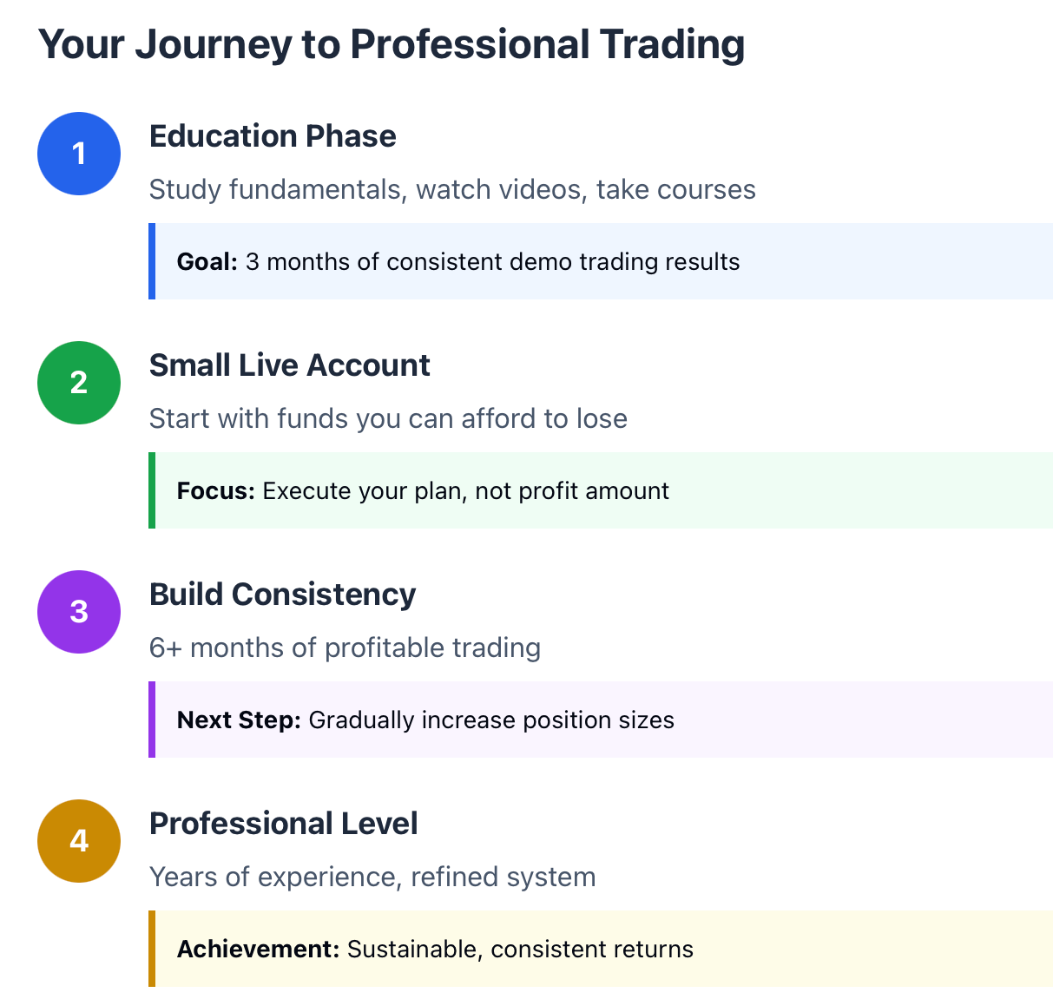Click the purple step 3 circle
The height and width of the screenshot is (999, 1053).
point(79,612)
